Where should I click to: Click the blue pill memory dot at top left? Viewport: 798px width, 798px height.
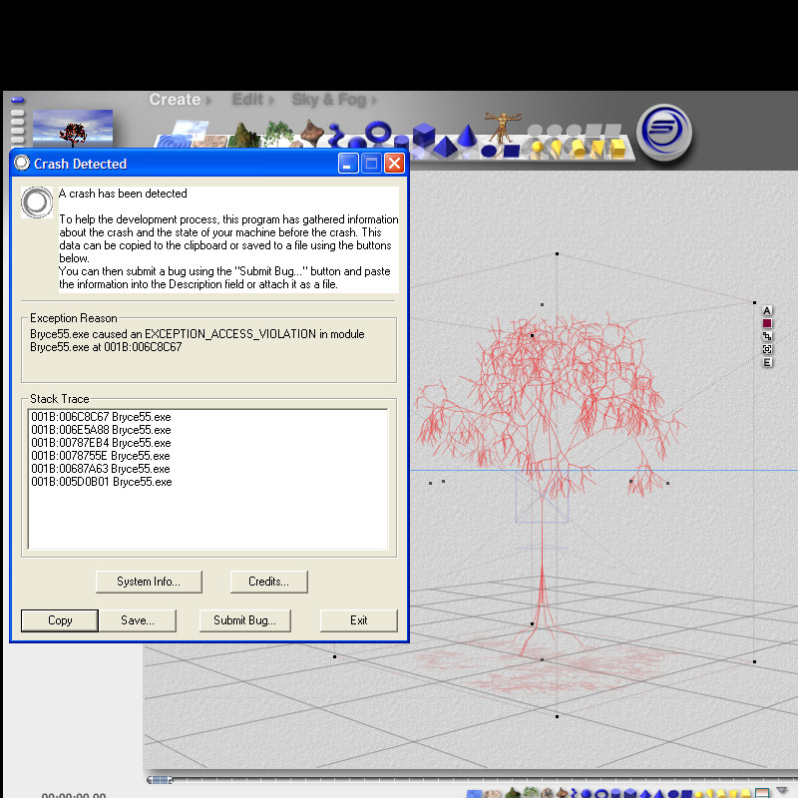pos(17,100)
